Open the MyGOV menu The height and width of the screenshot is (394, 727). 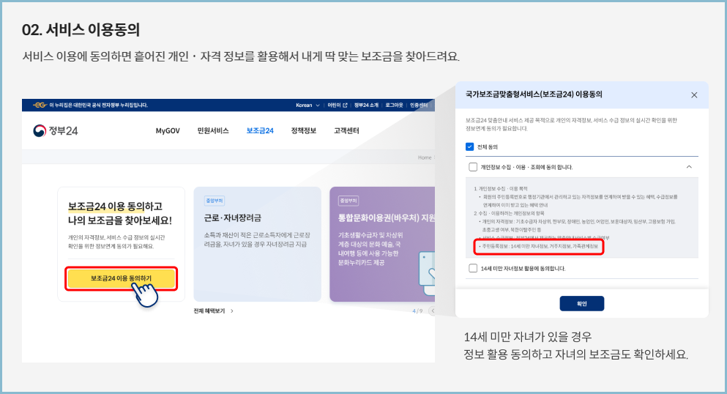point(168,130)
